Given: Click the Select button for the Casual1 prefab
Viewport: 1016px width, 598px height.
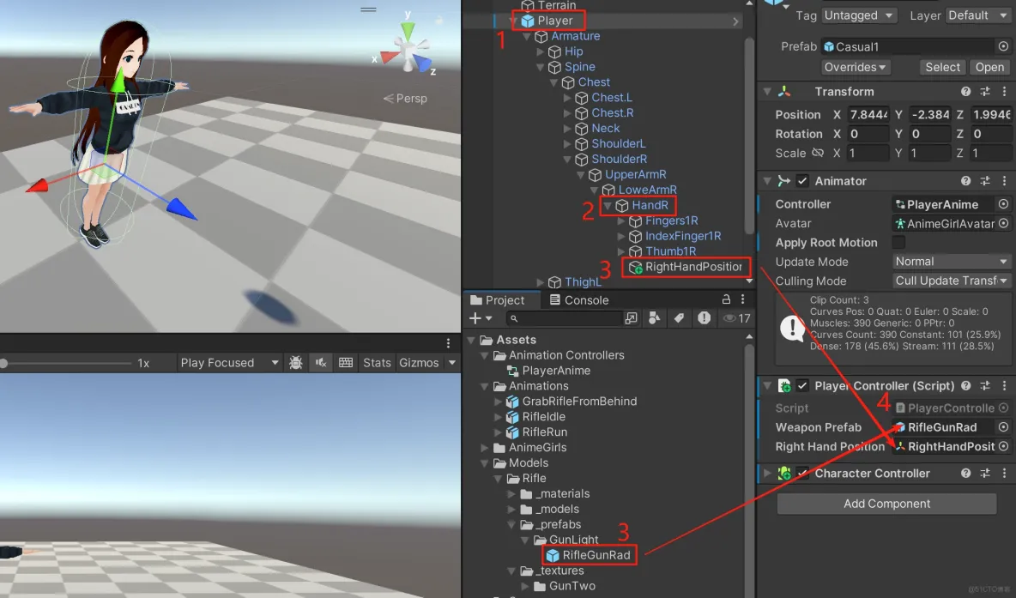Looking at the screenshot, I should (941, 66).
